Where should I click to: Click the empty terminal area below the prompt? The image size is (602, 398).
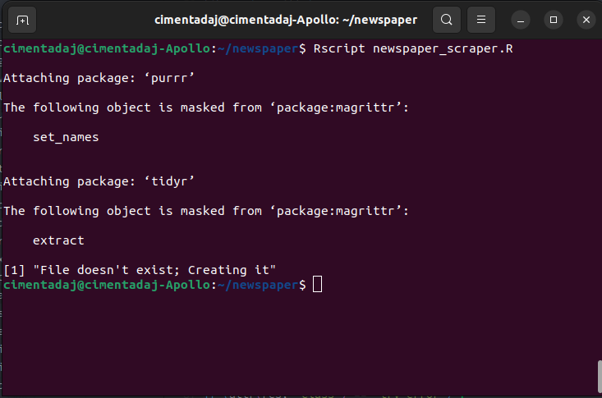[x=296, y=345]
